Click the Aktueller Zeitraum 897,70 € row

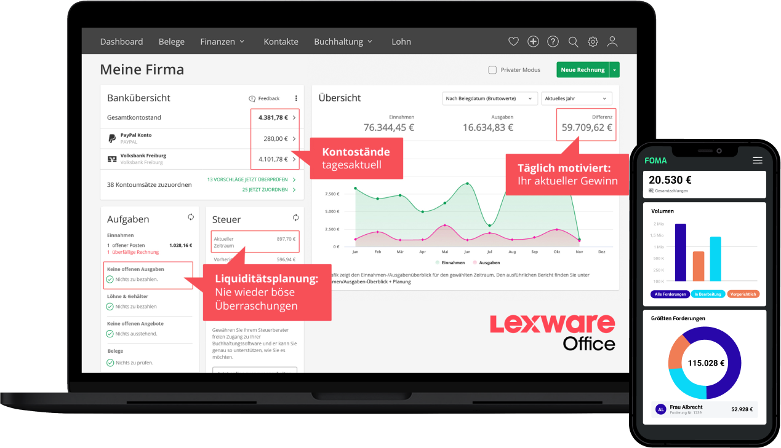[255, 242]
